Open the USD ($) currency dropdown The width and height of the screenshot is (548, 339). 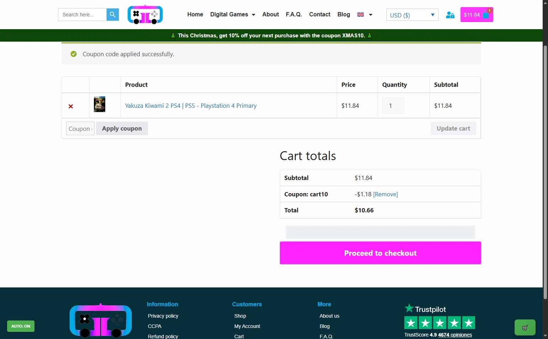[412, 15]
